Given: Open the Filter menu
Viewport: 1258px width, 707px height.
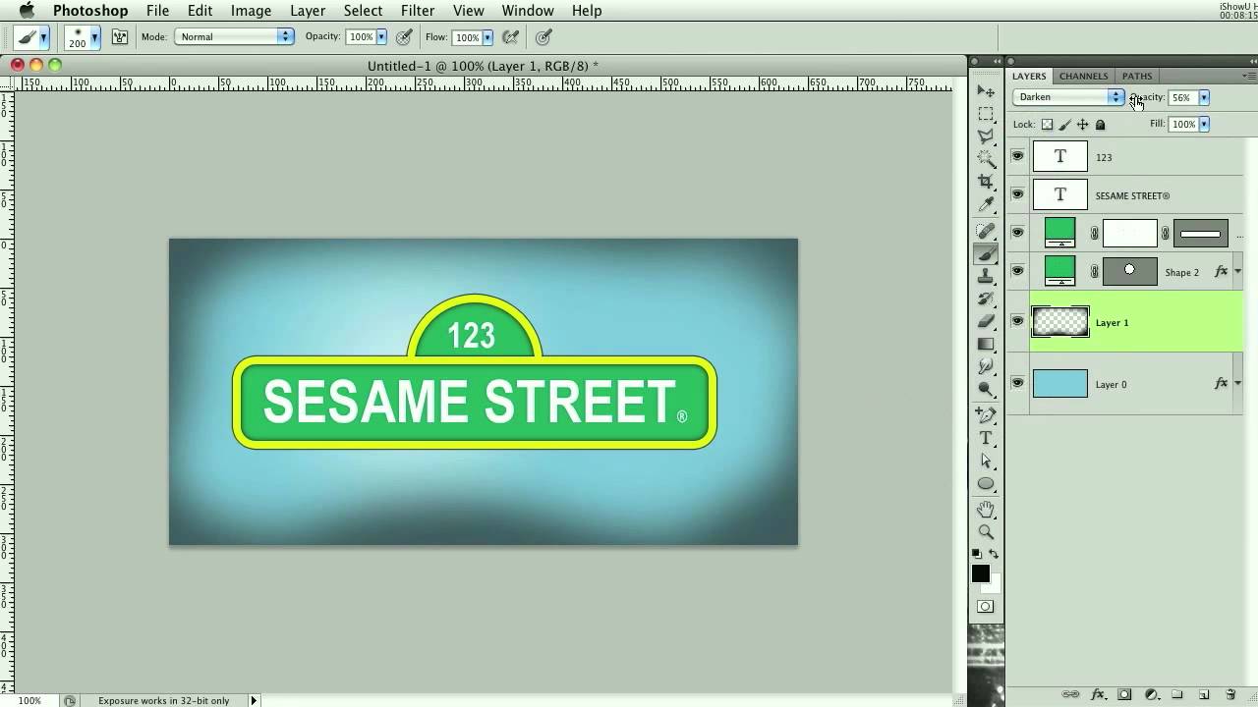Looking at the screenshot, I should pos(418,11).
